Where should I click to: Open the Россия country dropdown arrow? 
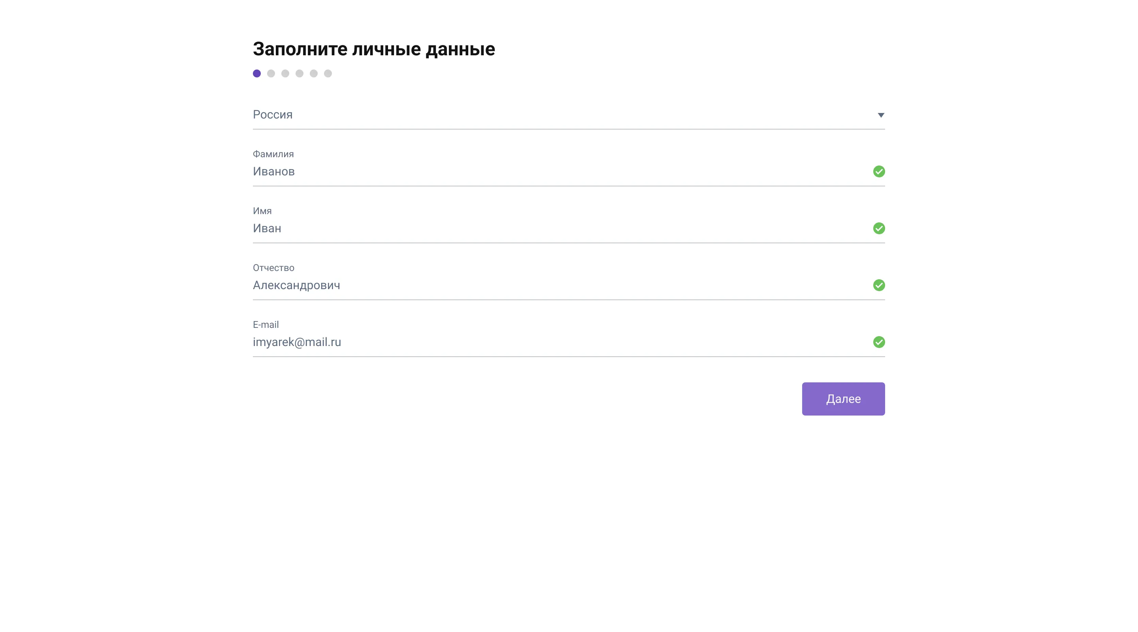[x=880, y=115]
